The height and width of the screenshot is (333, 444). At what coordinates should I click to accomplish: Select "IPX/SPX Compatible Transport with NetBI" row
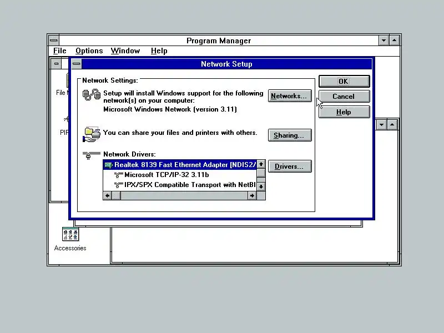180,185
